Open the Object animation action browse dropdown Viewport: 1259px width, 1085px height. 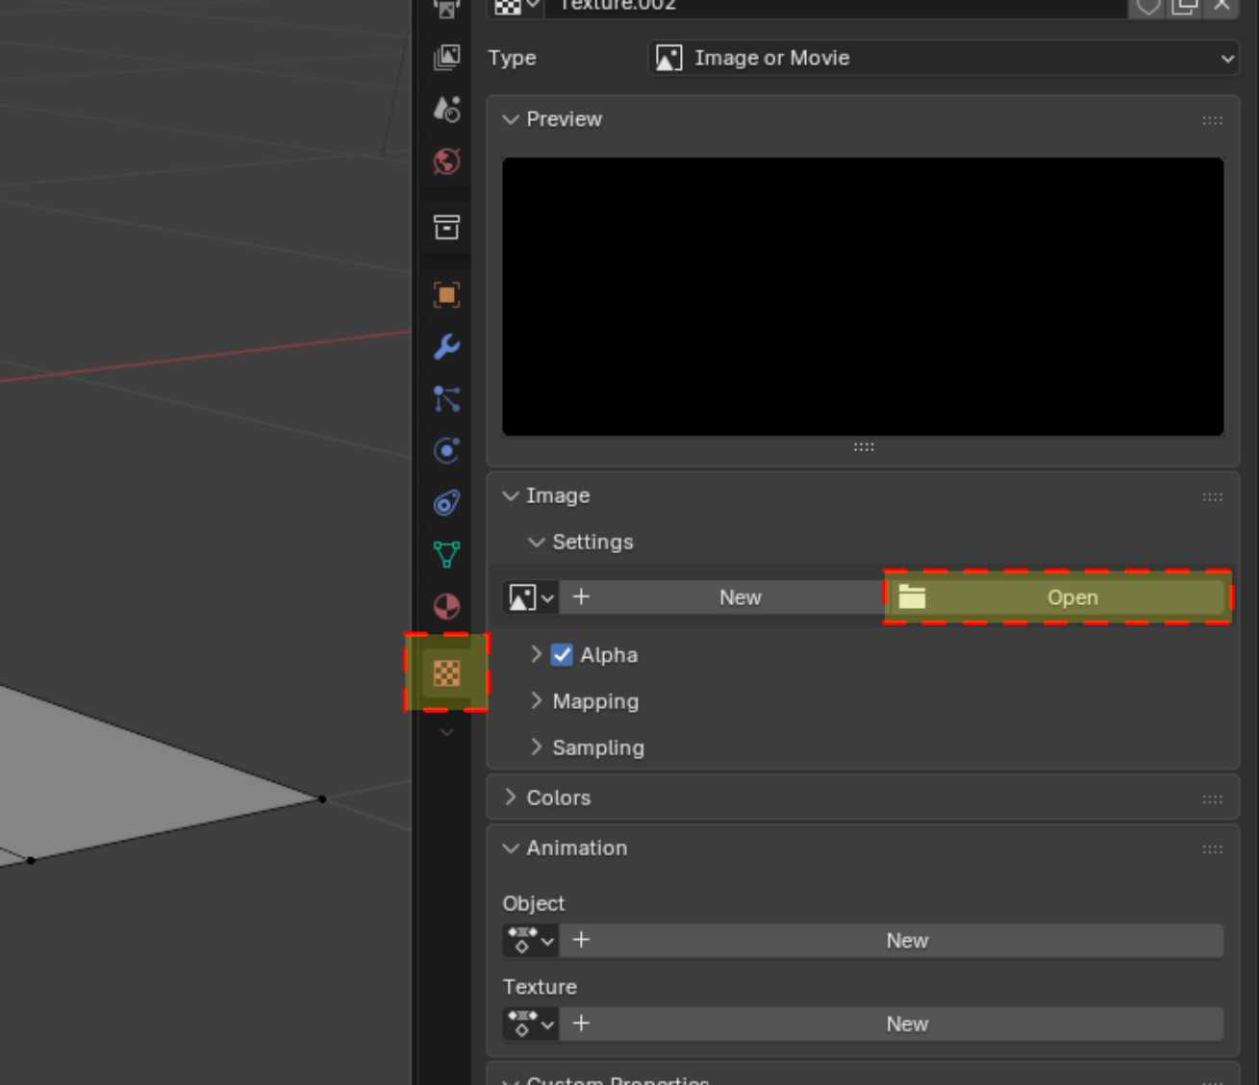[x=531, y=941]
